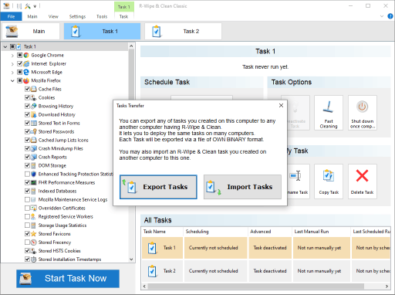Click Task 1 clipboard icon in All Tasks
Viewport: 395px width, 295px height.
pyautogui.click(x=152, y=248)
